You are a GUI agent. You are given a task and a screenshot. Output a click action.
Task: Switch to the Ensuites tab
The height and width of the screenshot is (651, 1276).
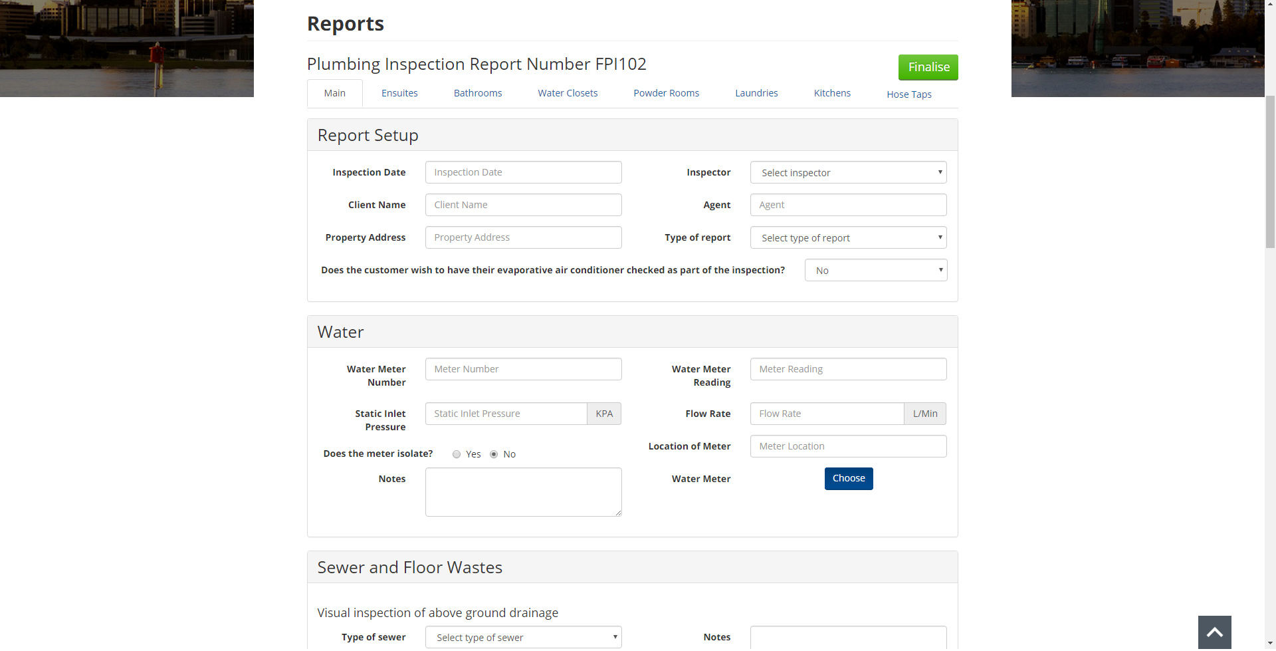399,93
